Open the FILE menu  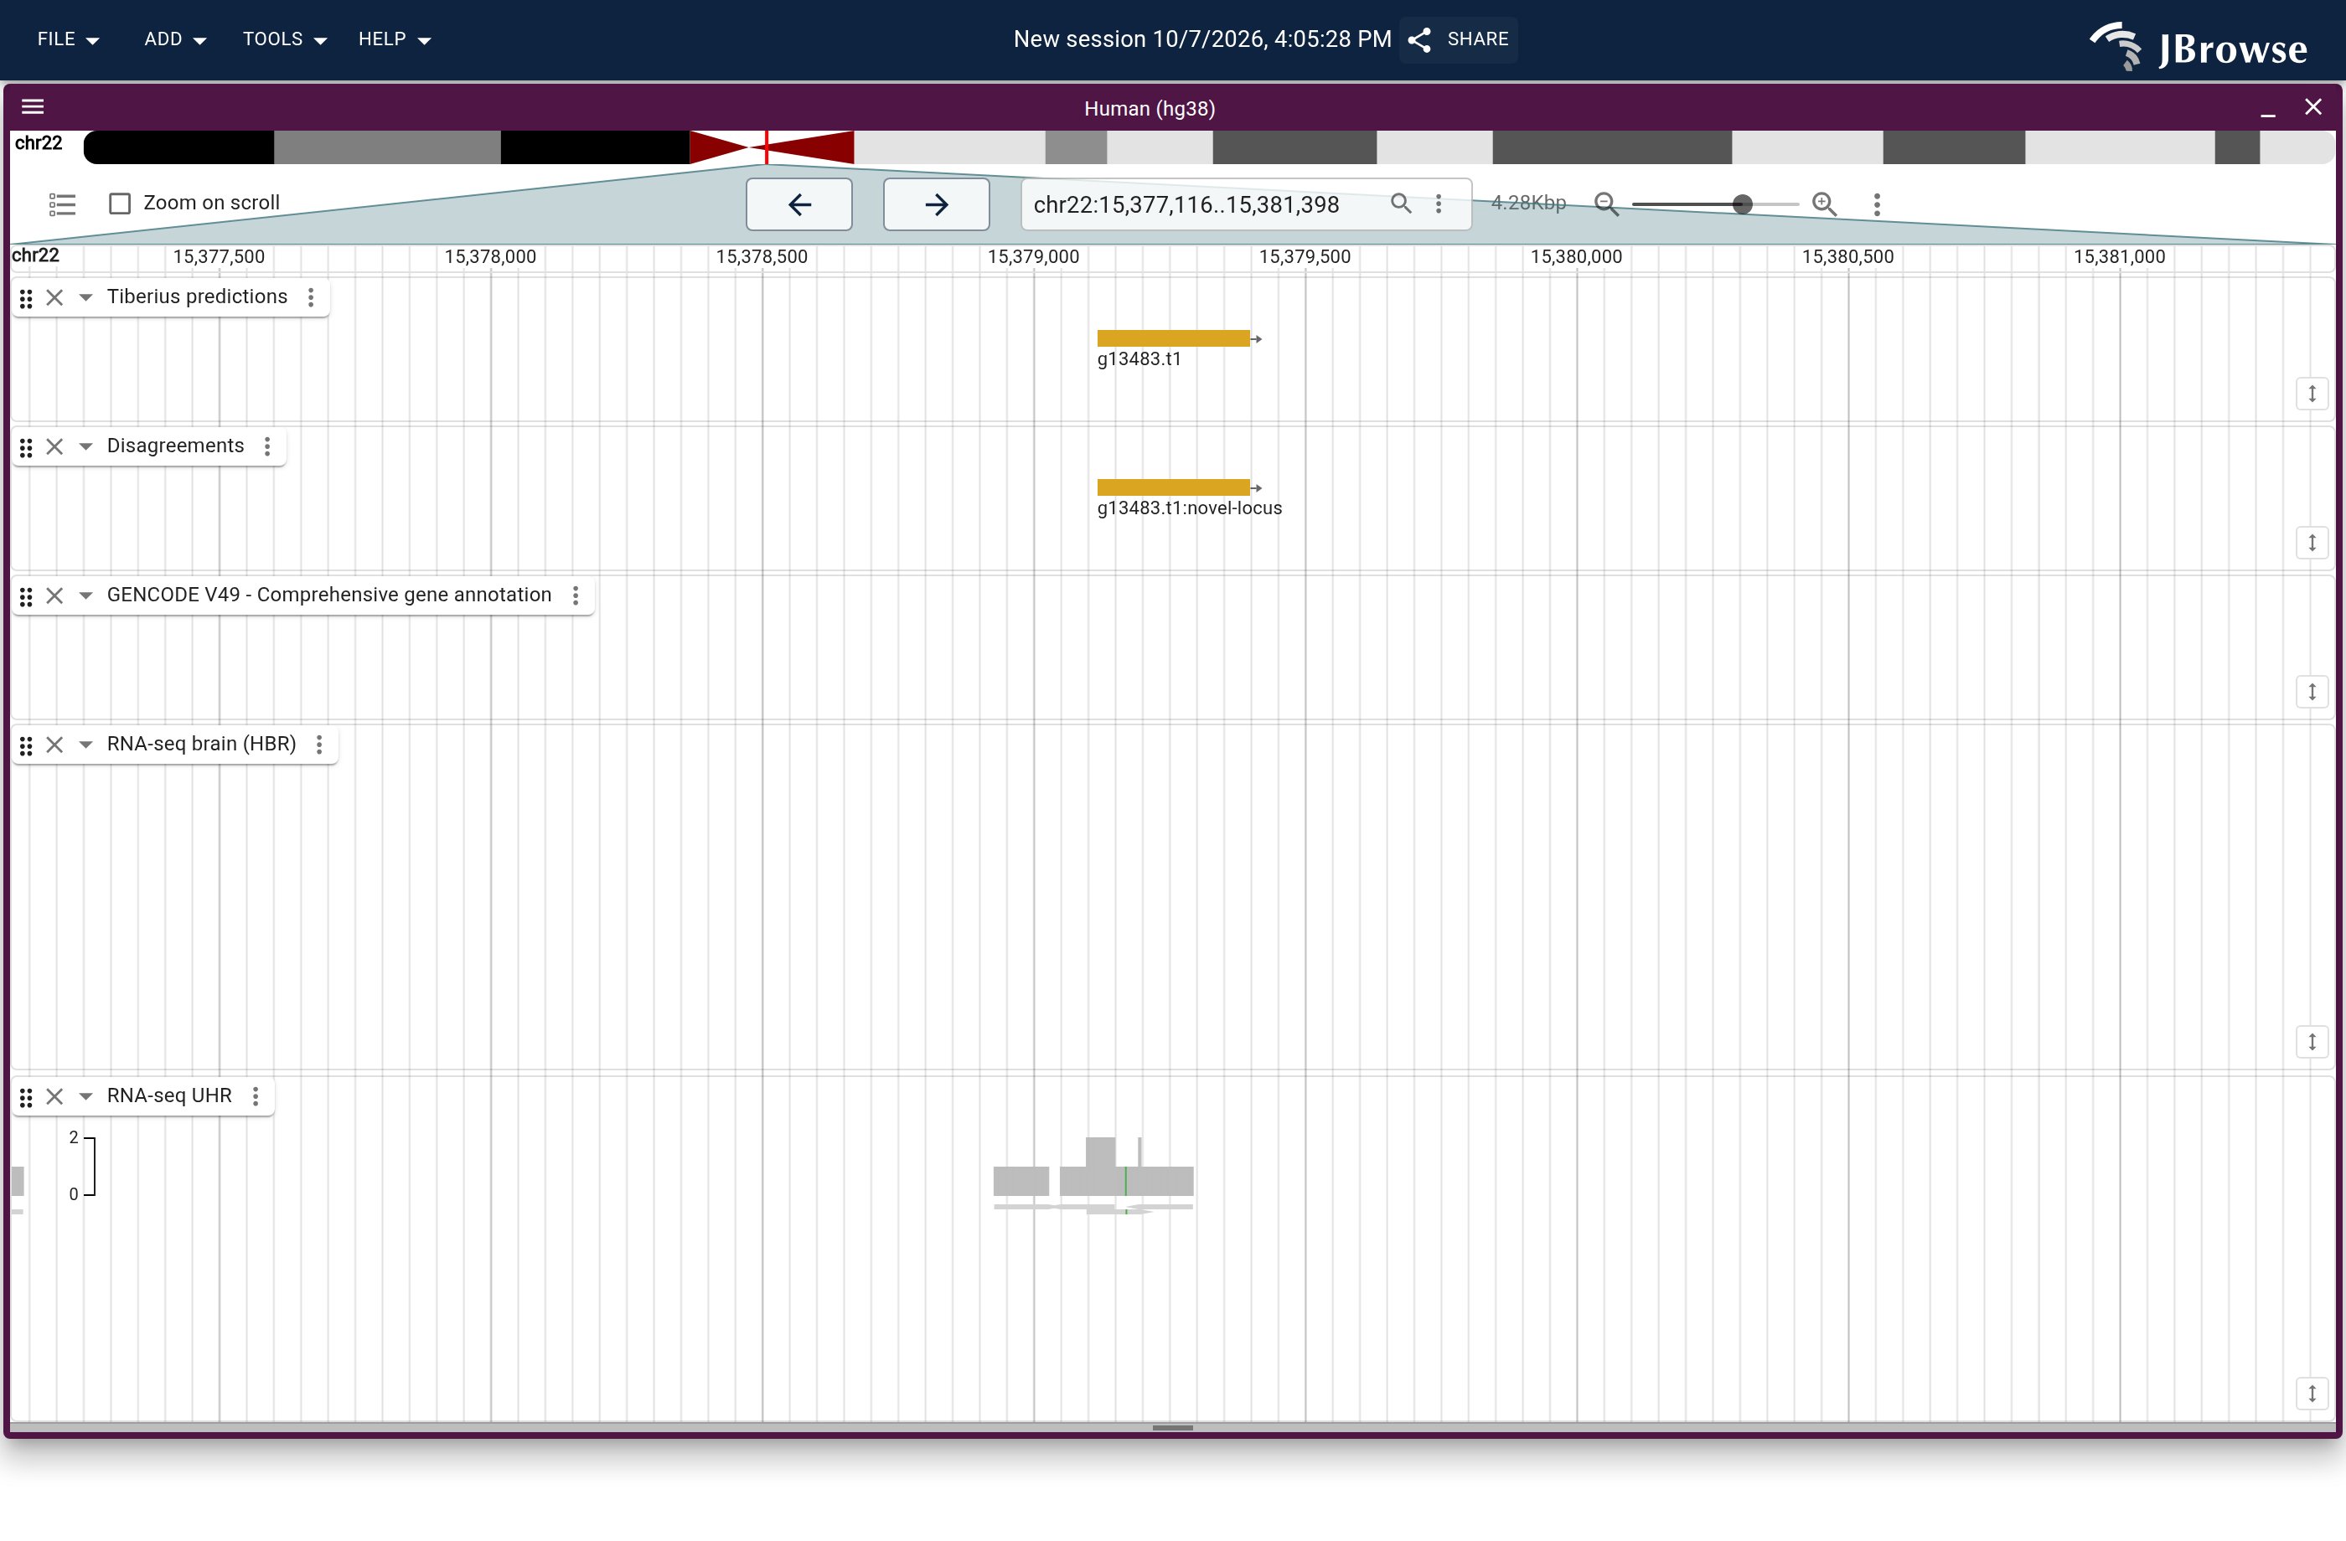click(x=68, y=39)
